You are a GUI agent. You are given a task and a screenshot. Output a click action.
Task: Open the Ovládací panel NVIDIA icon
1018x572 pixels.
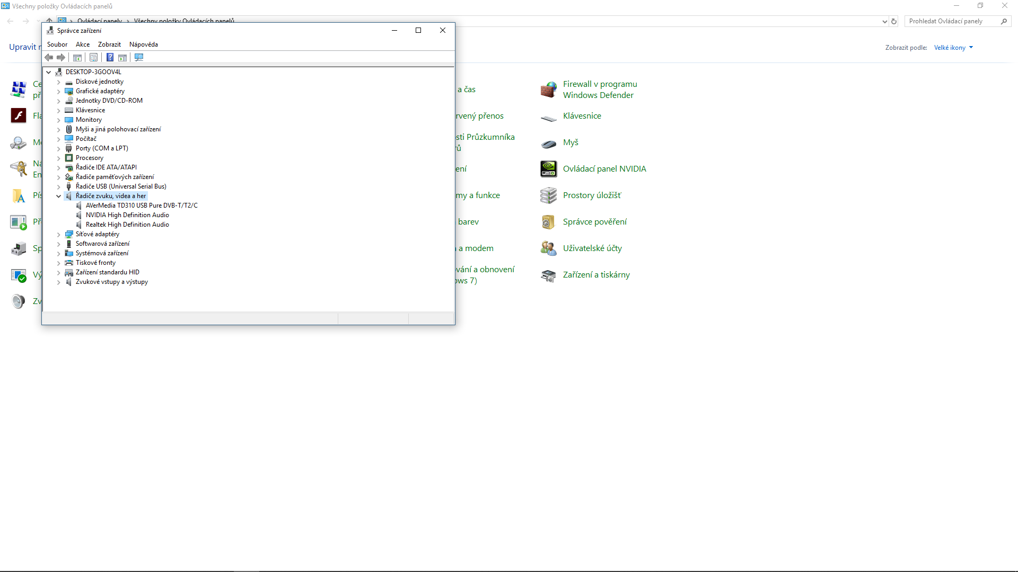click(x=549, y=169)
